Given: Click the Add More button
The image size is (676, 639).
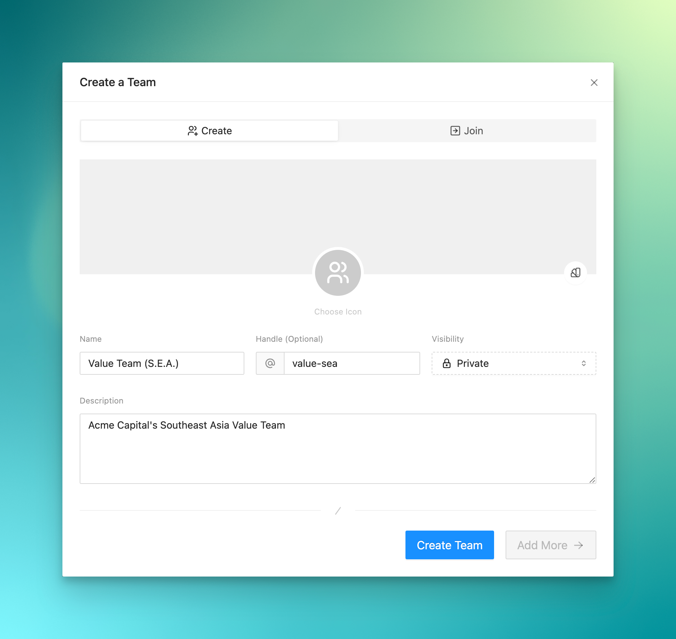Looking at the screenshot, I should 550,545.
